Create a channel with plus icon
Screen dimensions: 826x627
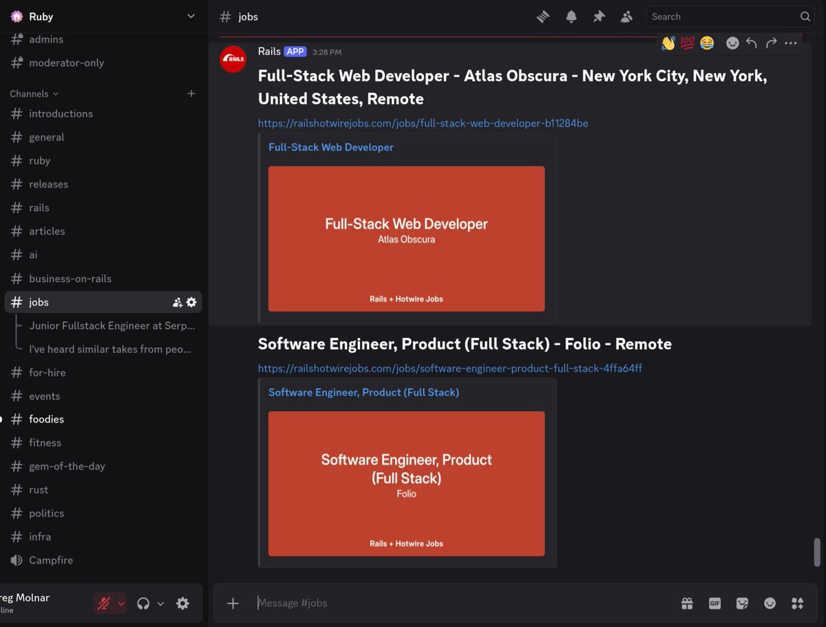click(x=191, y=94)
